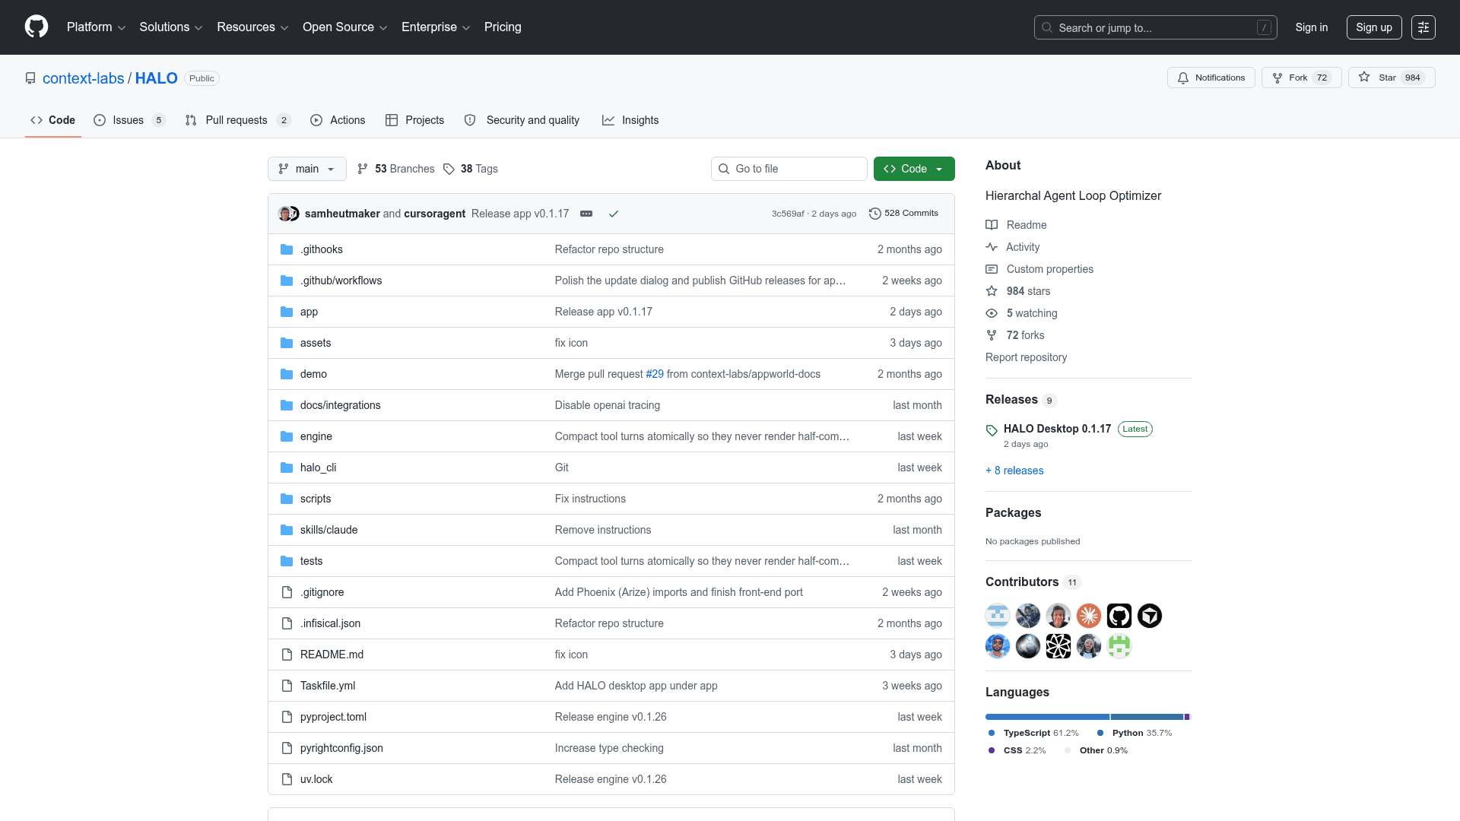The image size is (1460, 821).
Task: Open the HALO repository name link
Action: click(157, 78)
